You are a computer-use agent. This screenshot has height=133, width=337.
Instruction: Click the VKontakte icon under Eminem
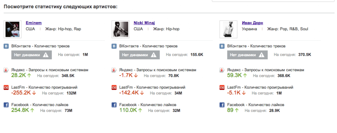(6, 46)
